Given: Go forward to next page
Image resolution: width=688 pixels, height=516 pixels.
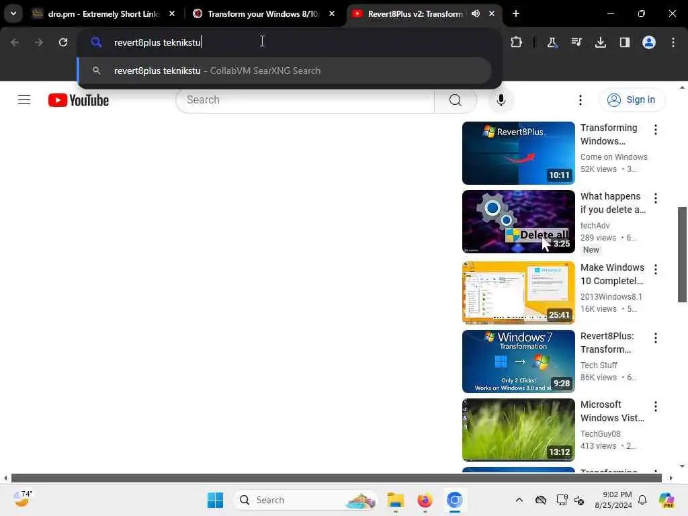Looking at the screenshot, I should click(38, 42).
